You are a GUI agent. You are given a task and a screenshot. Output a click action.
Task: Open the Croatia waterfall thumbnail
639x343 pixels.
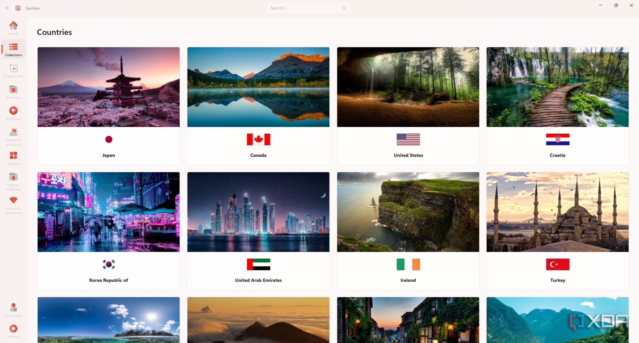tap(557, 87)
